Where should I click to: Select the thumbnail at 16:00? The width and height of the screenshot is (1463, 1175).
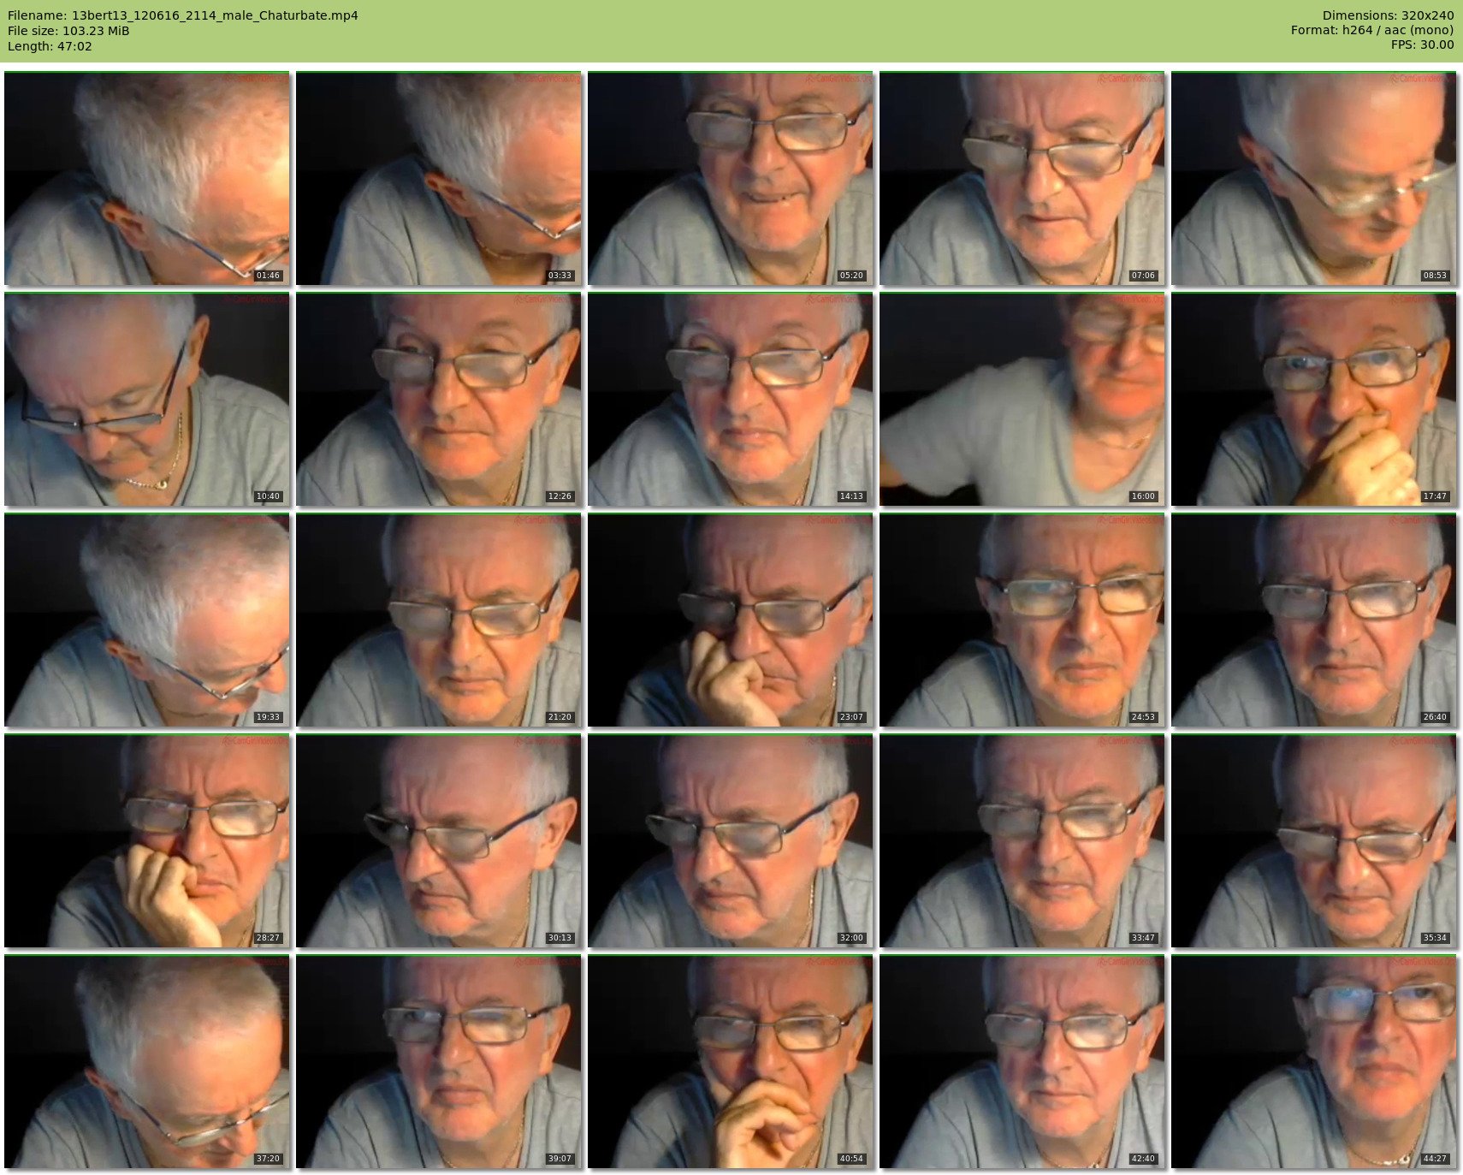[x=1022, y=399]
